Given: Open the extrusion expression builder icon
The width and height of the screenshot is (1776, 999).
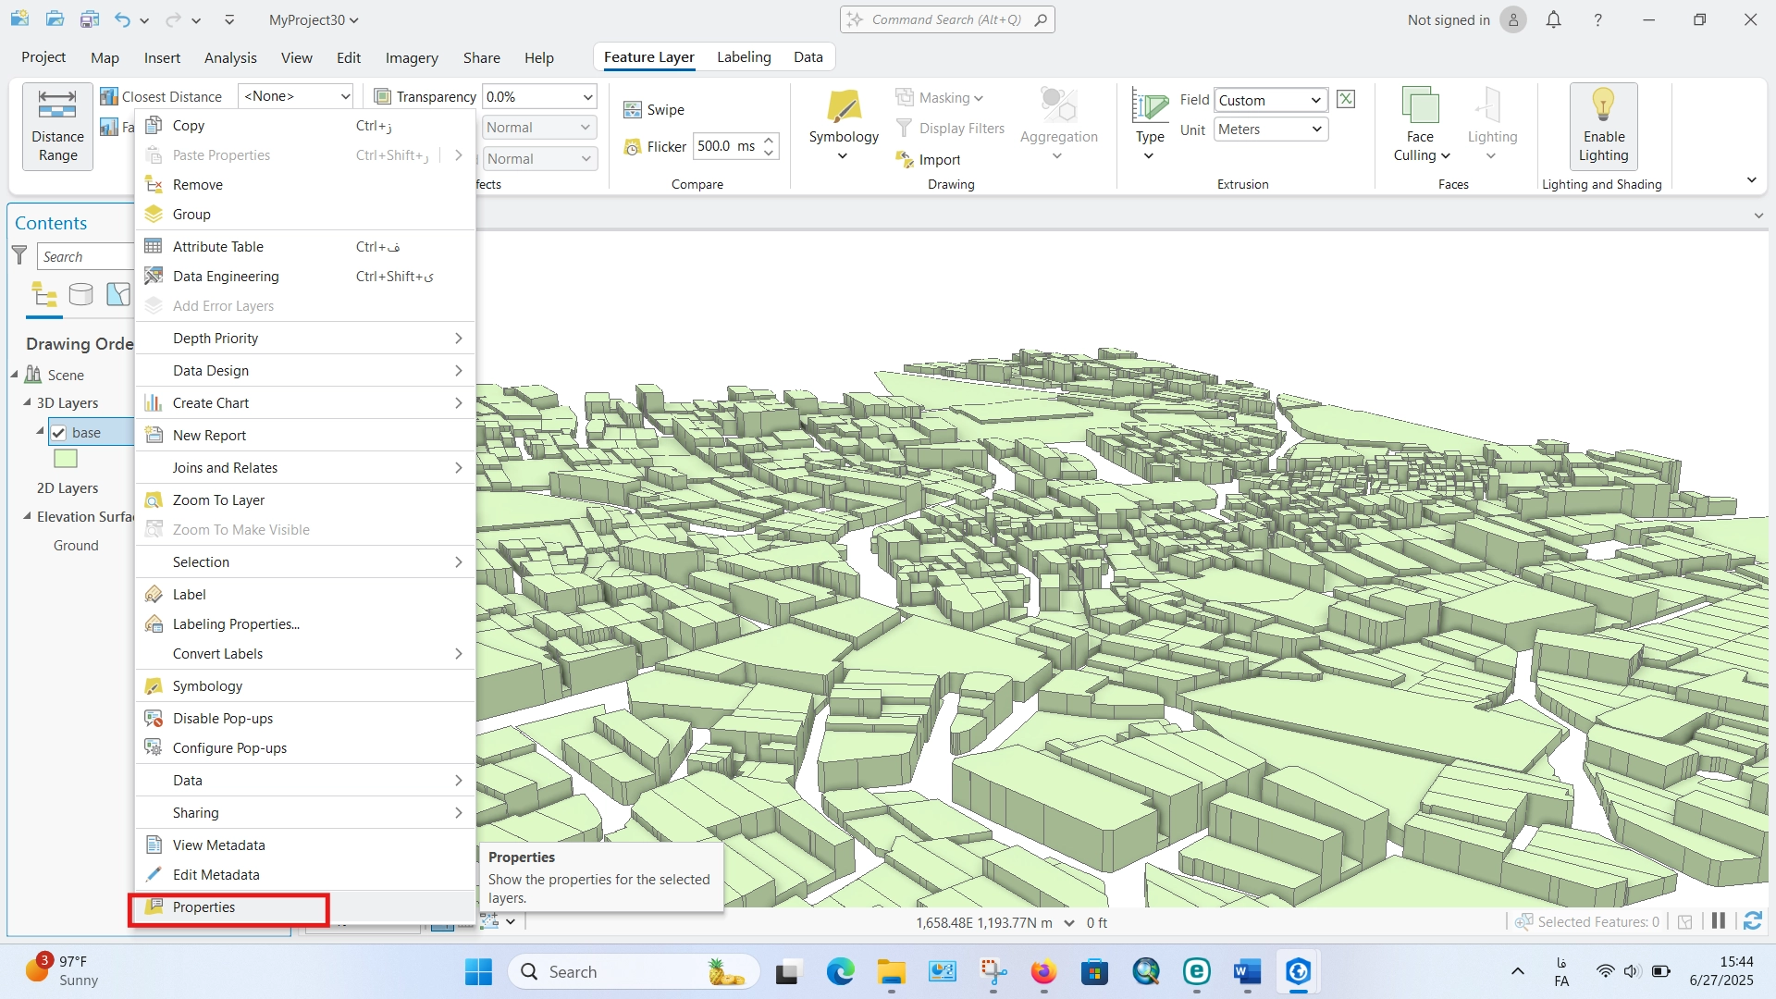Looking at the screenshot, I should point(1346,100).
